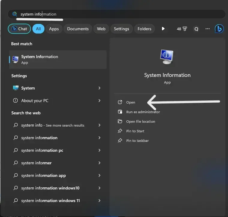Expand the 'system information app' chevron

click(x=100, y=175)
